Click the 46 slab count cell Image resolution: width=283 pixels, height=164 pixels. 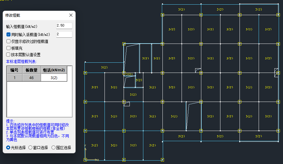pyautogui.click(x=31, y=78)
